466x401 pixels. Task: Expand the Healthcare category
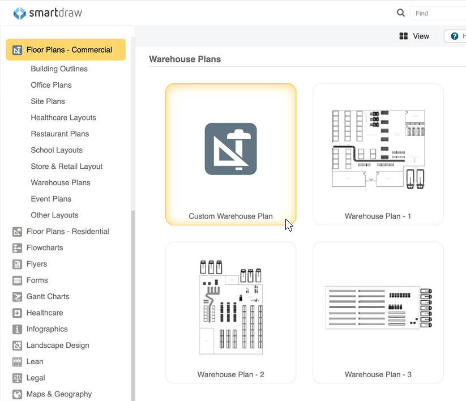(45, 313)
